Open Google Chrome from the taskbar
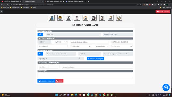 coord(96,95)
